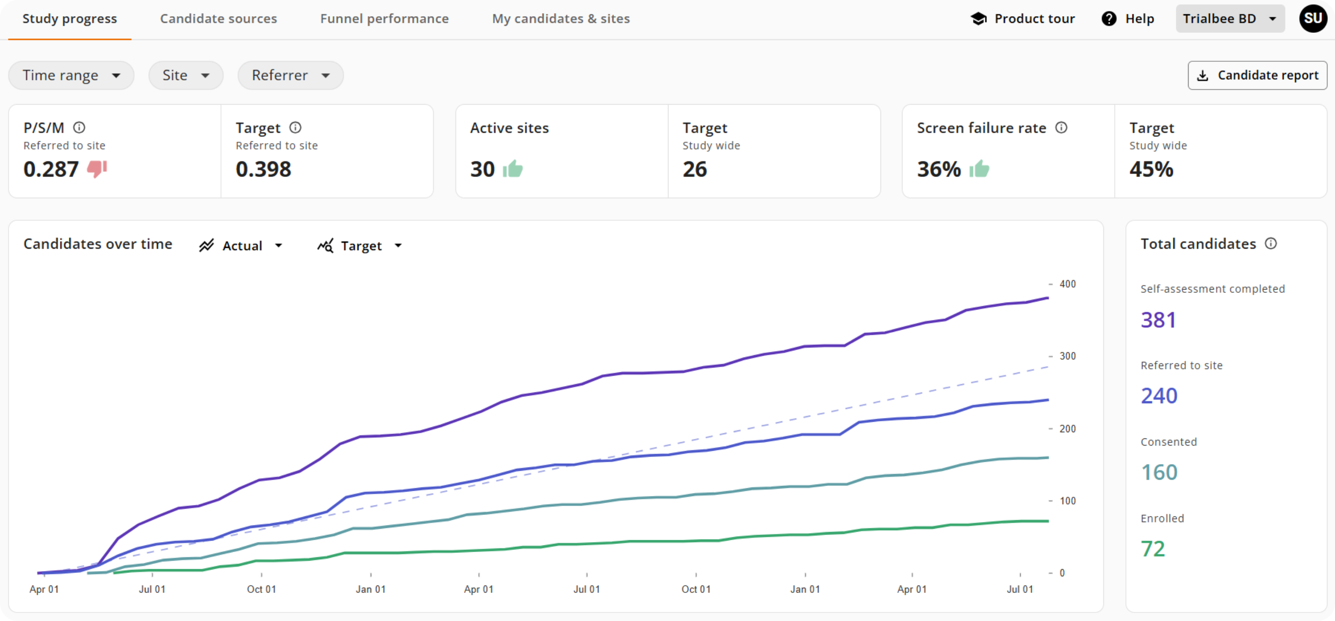Expand the Actual series dropdown
This screenshot has height=621, width=1335.
click(242, 246)
